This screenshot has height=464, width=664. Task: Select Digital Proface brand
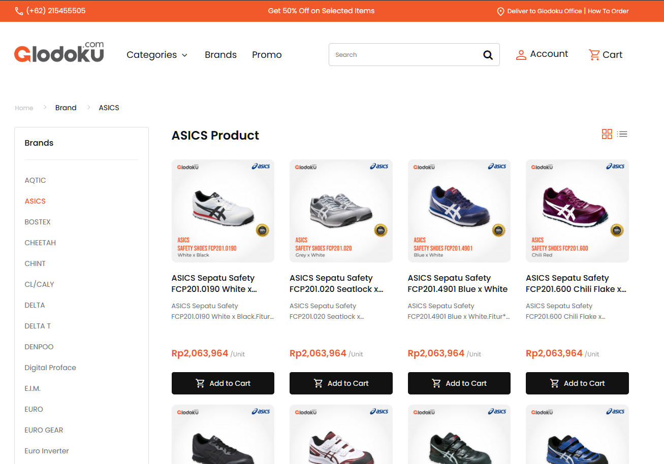[50, 368]
